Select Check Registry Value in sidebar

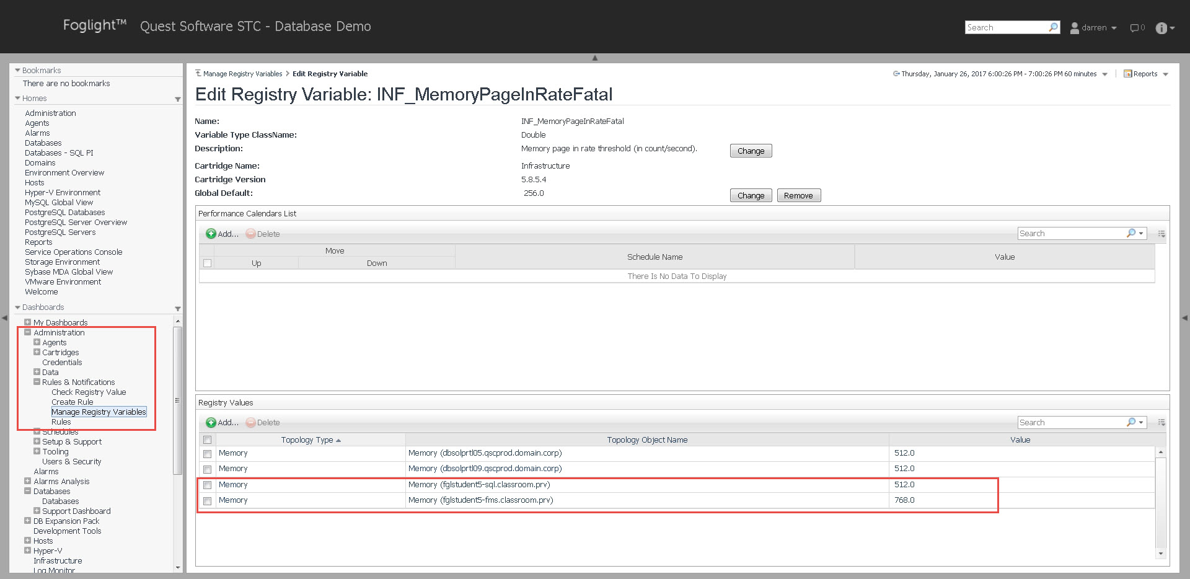pyautogui.click(x=89, y=392)
